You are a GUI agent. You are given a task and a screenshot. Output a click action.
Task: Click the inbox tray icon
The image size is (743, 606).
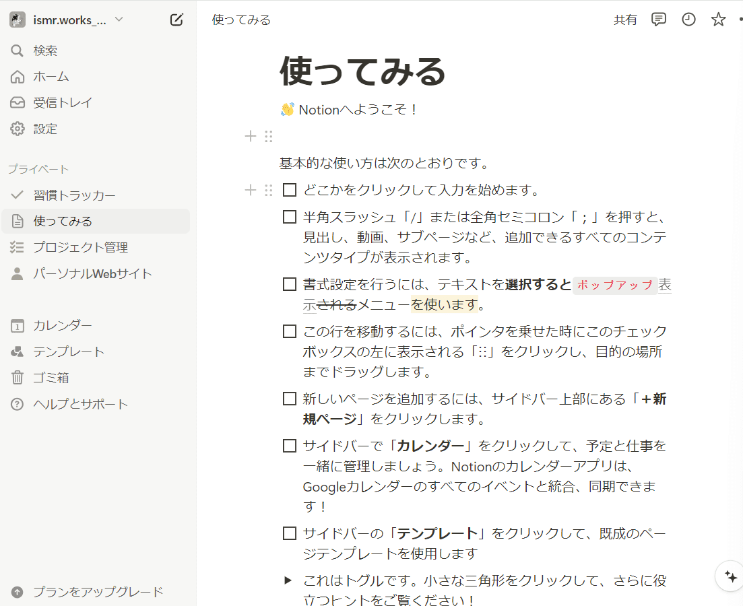click(x=17, y=103)
